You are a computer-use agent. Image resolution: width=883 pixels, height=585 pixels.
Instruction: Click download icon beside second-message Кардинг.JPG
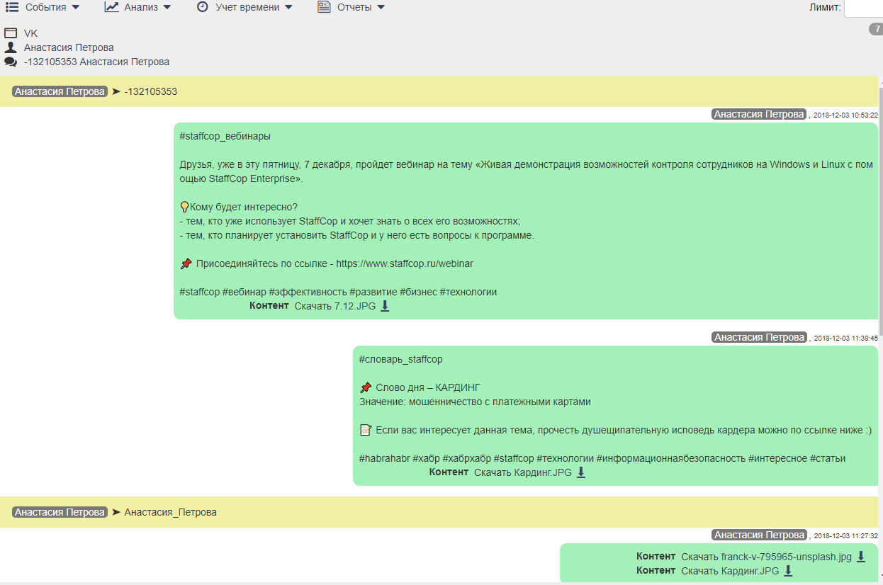click(581, 472)
